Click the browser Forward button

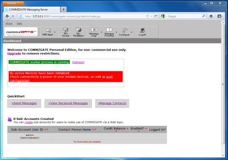[x=13, y=16]
